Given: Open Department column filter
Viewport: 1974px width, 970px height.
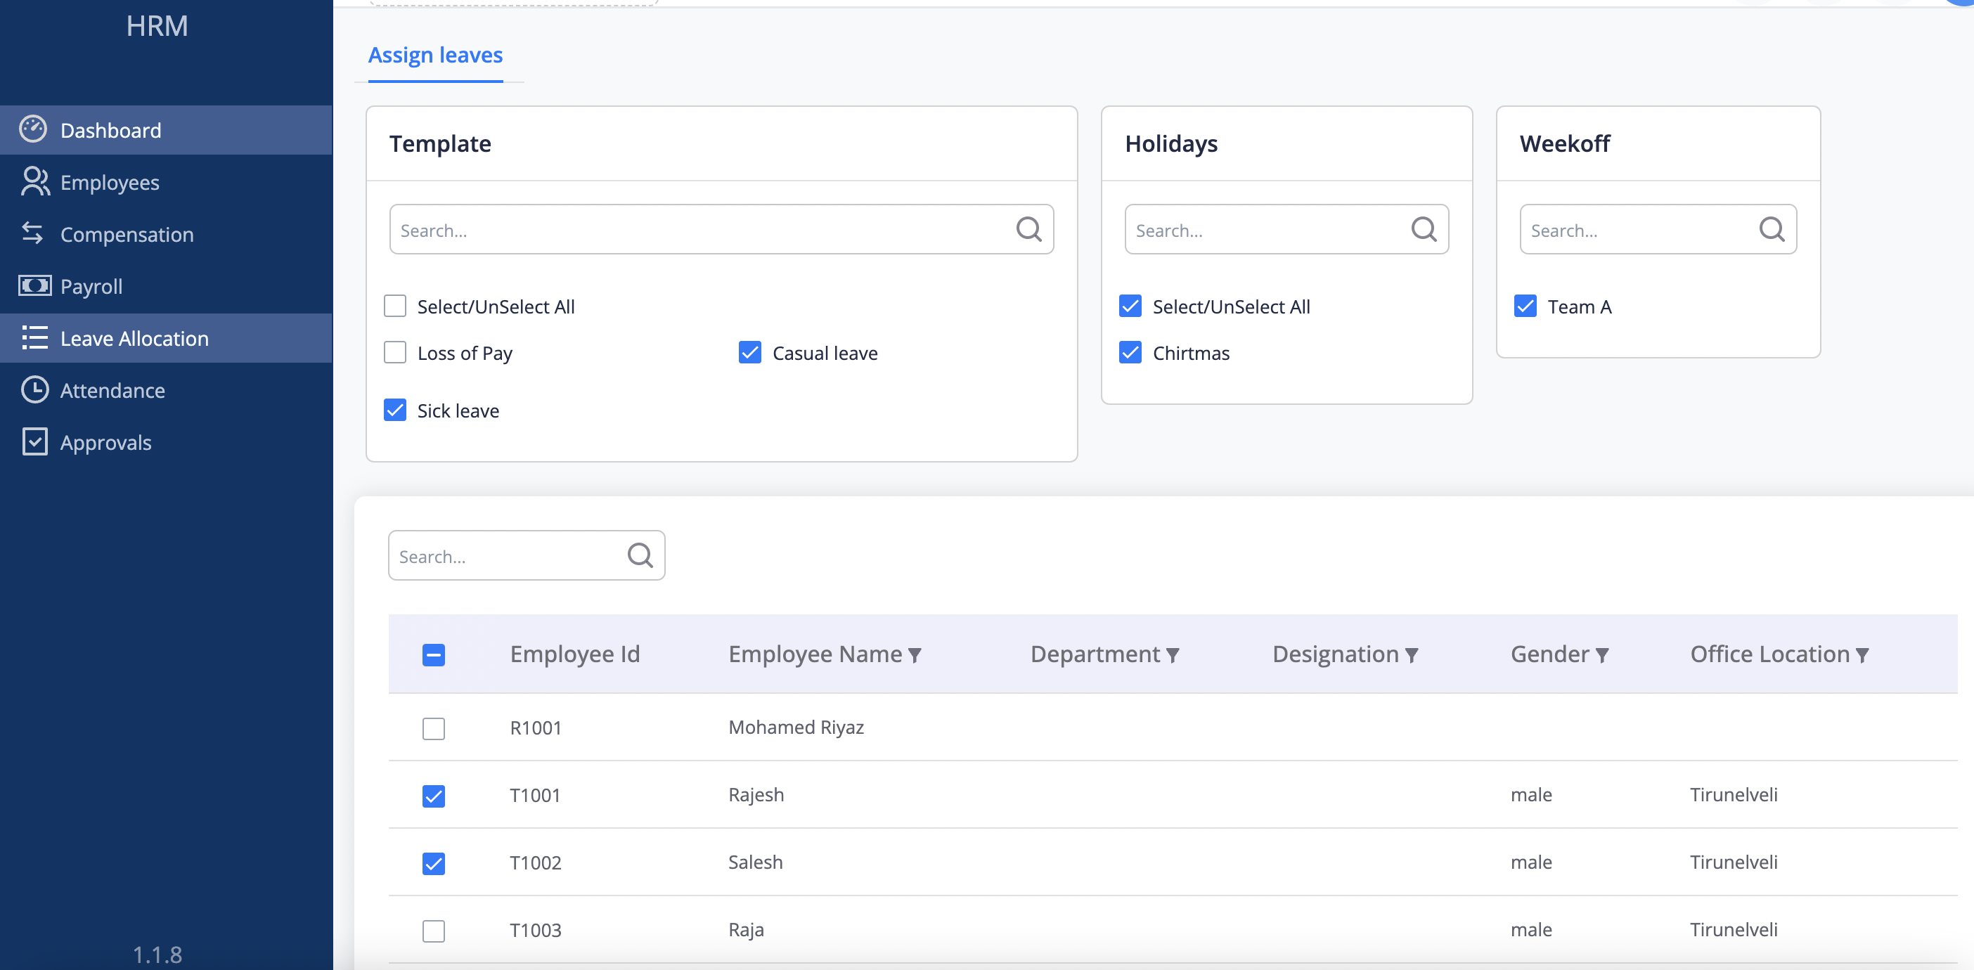Looking at the screenshot, I should point(1173,655).
